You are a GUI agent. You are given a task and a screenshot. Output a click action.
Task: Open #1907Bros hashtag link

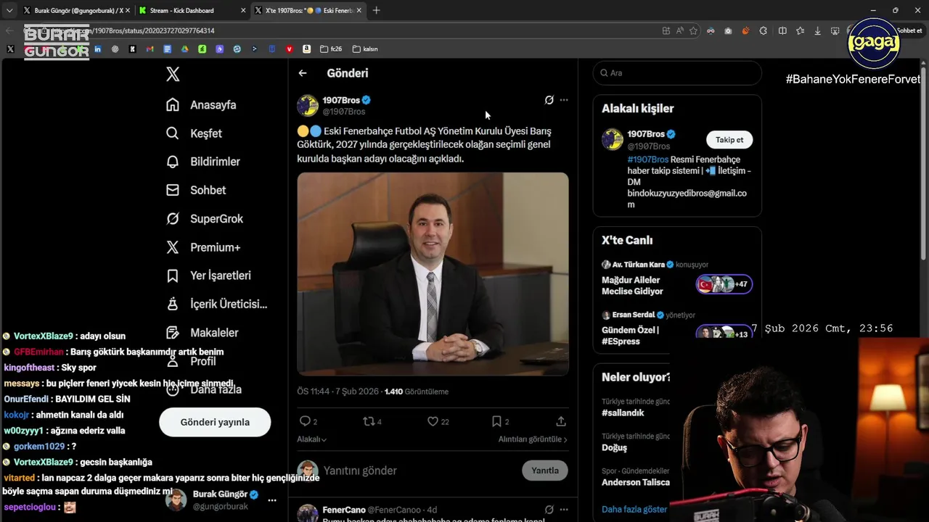point(648,159)
